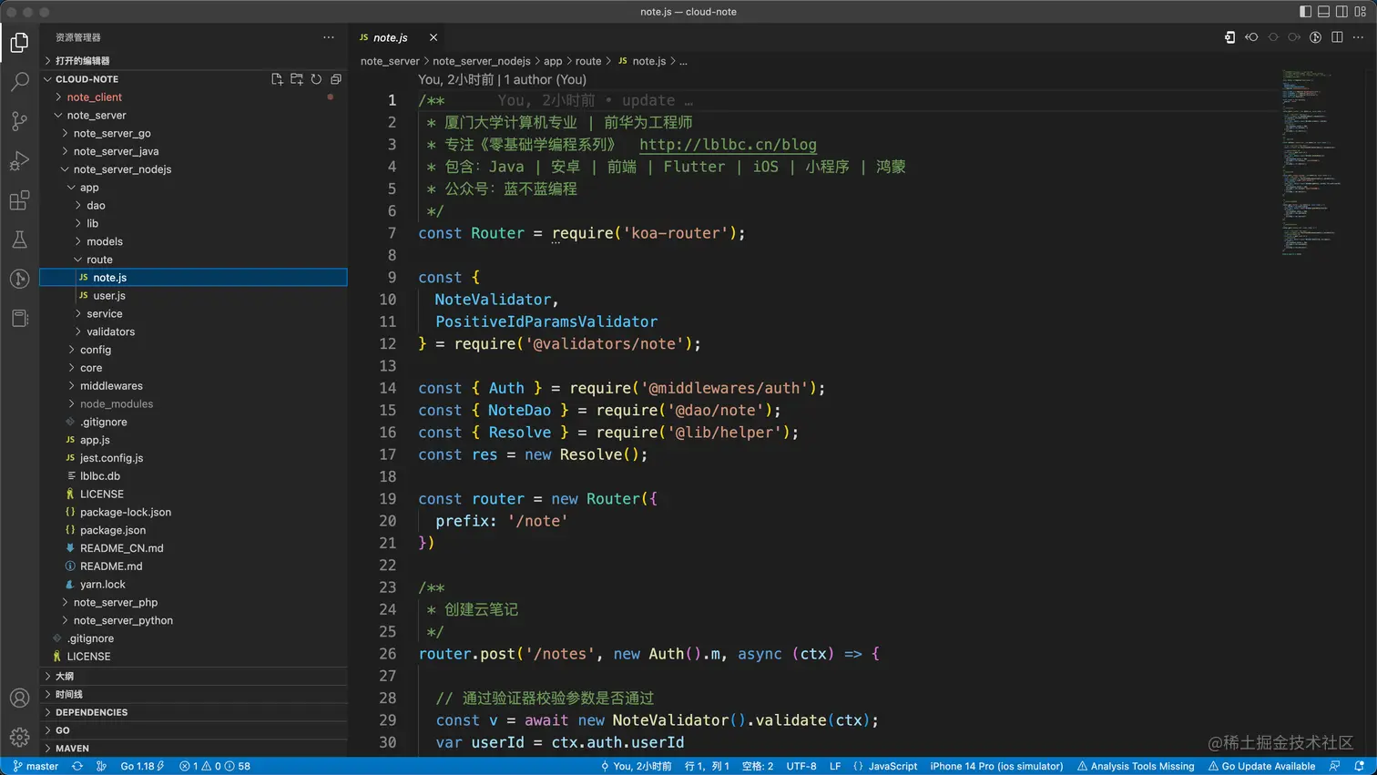
Task: Open the http://lblbc.cn/blog link
Action: pyautogui.click(x=728, y=145)
